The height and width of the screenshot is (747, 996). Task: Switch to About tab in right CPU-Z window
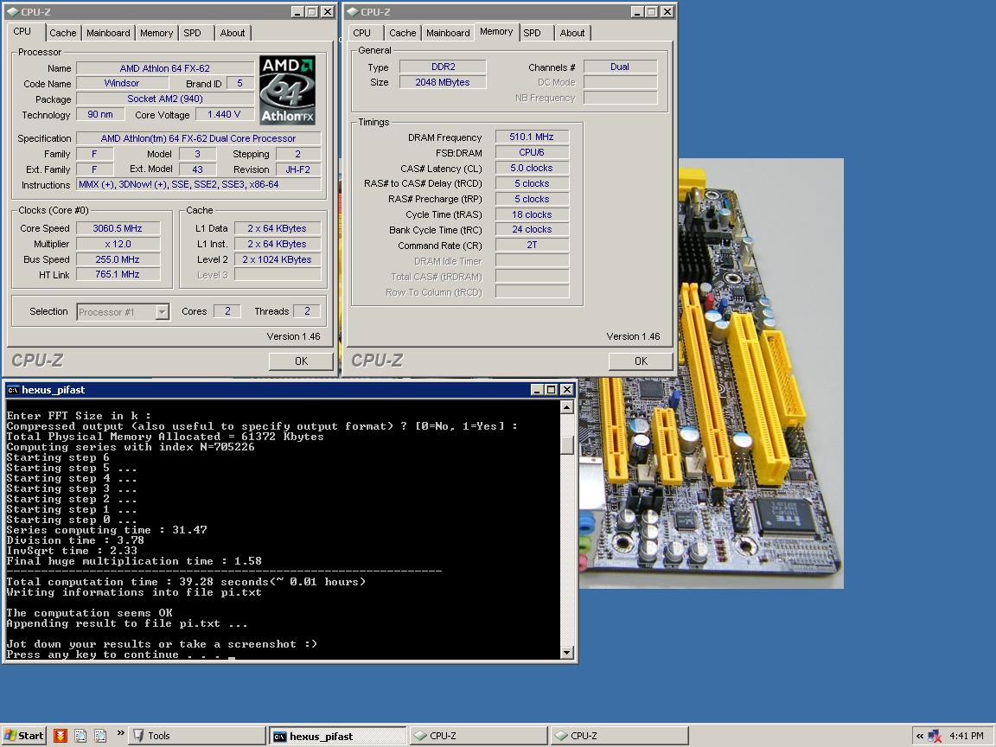click(x=572, y=33)
